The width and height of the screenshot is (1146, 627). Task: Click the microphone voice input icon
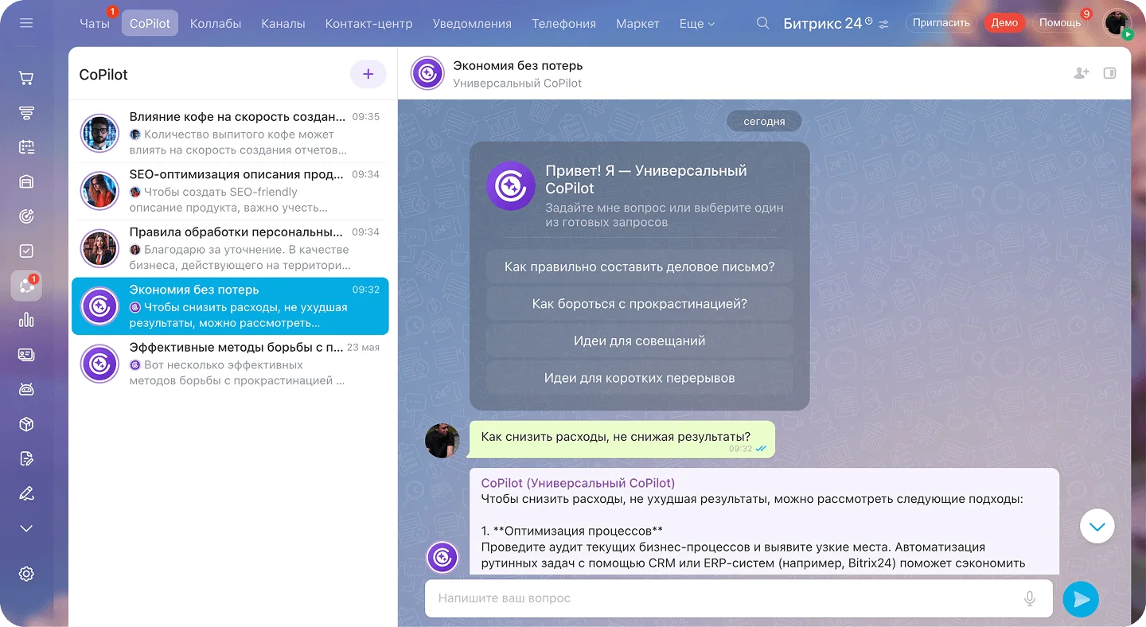click(1030, 598)
